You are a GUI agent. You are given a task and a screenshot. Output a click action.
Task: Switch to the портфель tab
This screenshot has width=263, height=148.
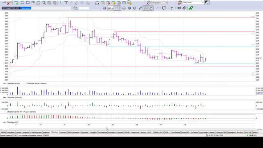[x=11, y=132]
